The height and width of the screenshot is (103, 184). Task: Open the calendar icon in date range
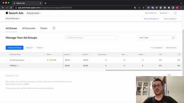pos(173,37)
